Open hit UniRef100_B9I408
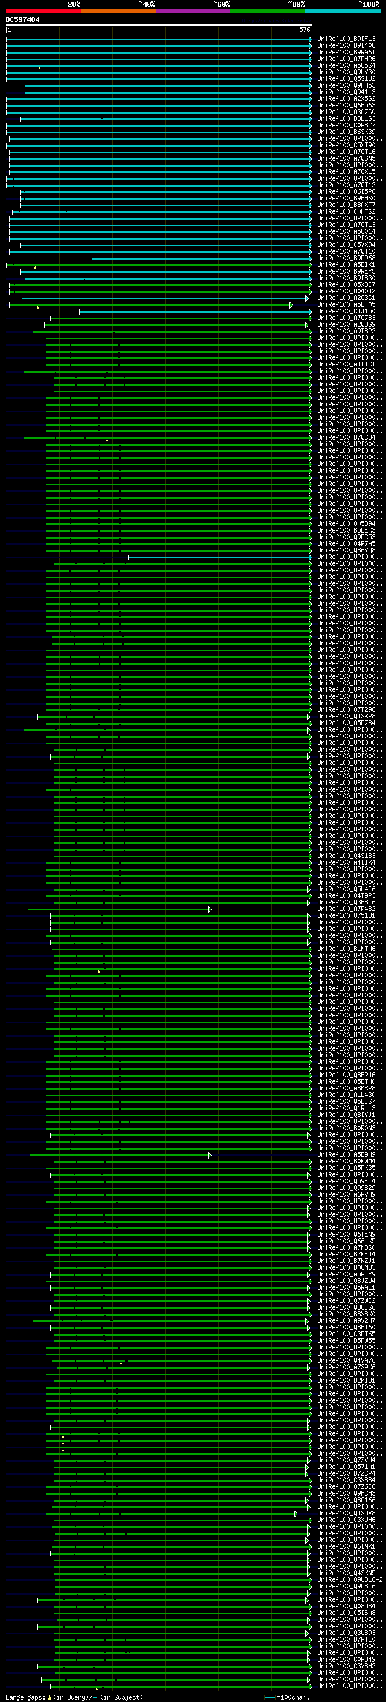Viewport: 386px width, 1702px height. [346, 46]
